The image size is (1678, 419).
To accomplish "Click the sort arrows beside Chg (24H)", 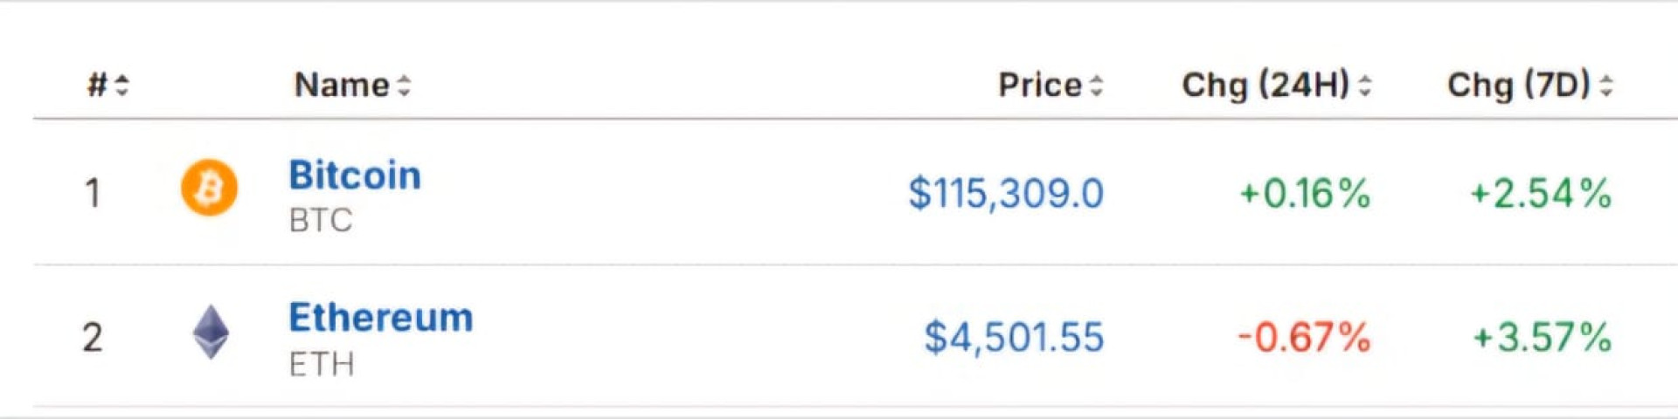I will pyautogui.click(x=1364, y=86).
